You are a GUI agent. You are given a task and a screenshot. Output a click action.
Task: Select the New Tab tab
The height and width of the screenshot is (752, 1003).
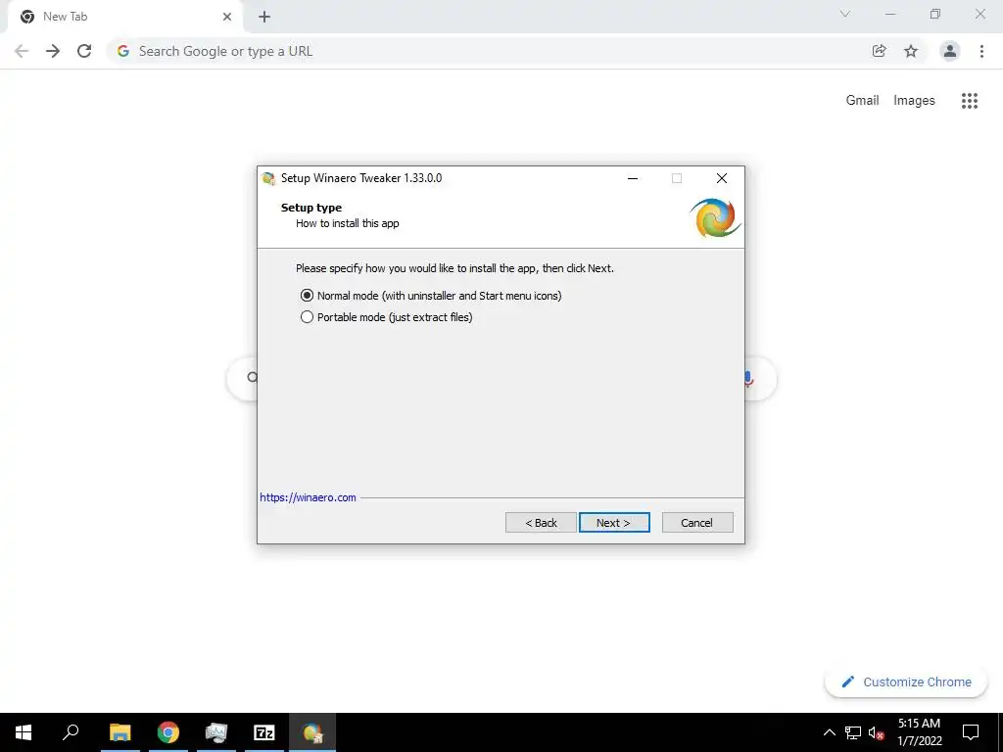124,17
